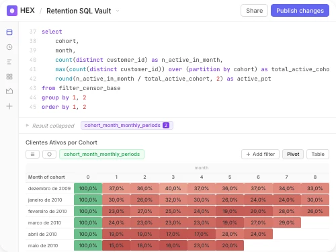
Task: Click the HEX breadcrumb text
Action: click(28, 10)
